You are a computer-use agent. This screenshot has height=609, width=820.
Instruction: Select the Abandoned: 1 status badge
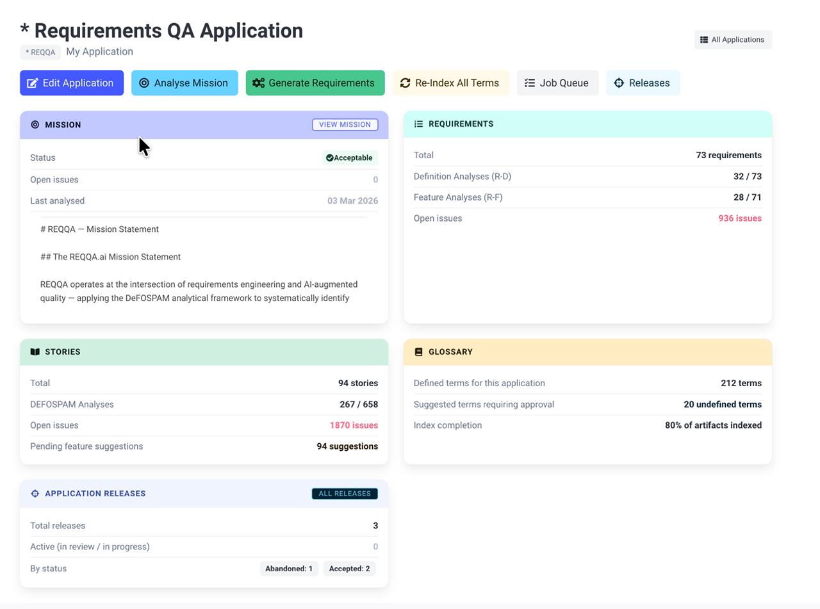pos(289,569)
